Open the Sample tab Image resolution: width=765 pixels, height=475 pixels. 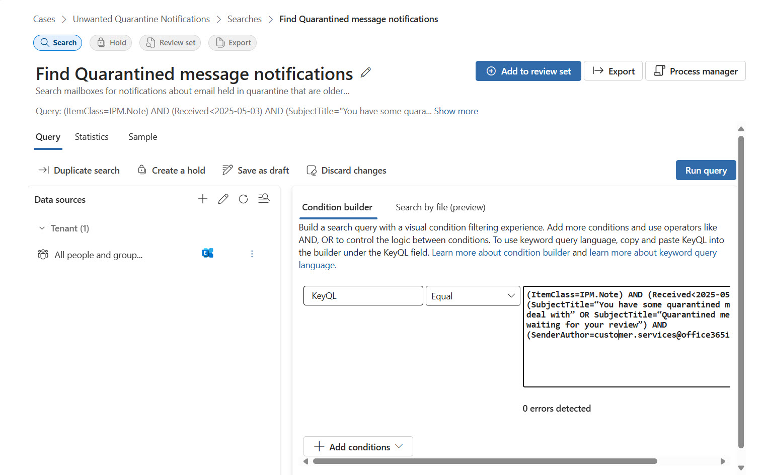[142, 137]
